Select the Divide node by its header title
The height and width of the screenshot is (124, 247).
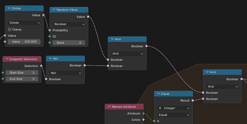16,8
